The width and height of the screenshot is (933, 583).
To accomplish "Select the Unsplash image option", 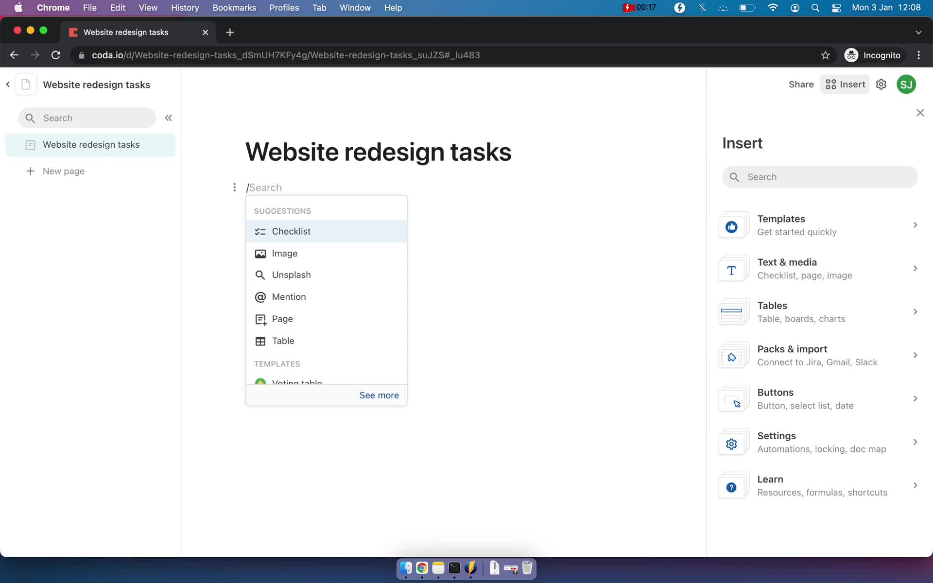I will pos(291,274).
